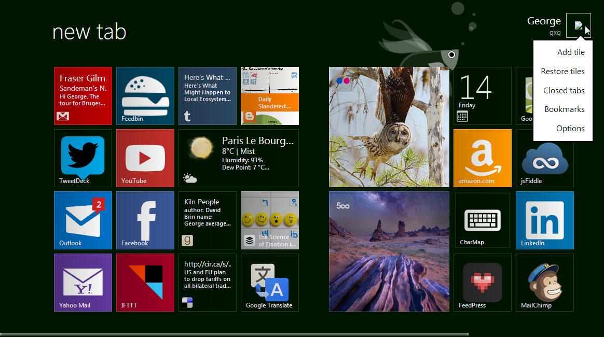
Task: Open Paris Le Bourget weather tile
Action: (239, 158)
